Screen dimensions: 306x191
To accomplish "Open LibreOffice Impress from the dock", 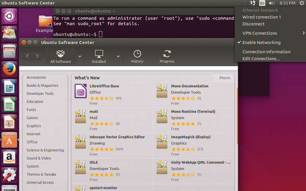I will coord(9,122).
